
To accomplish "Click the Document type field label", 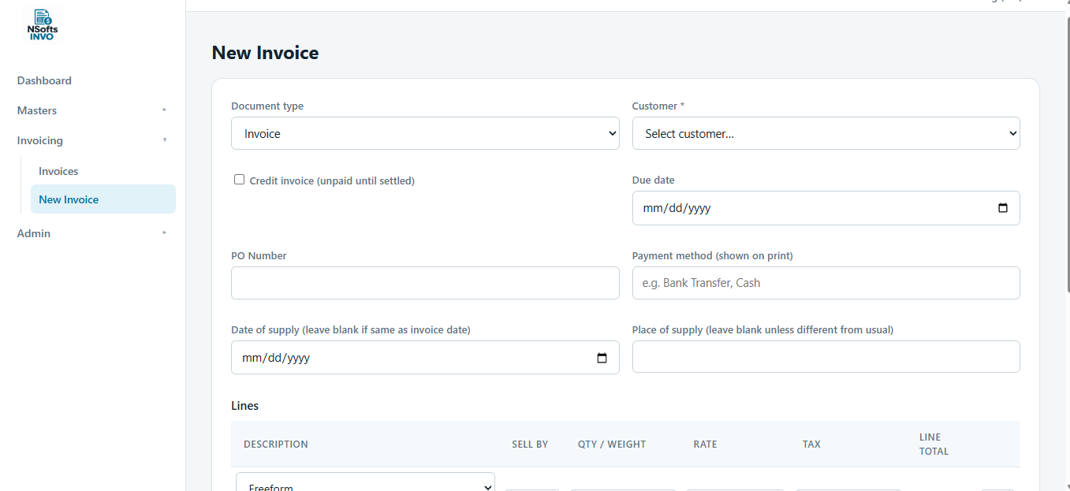I will pos(267,106).
